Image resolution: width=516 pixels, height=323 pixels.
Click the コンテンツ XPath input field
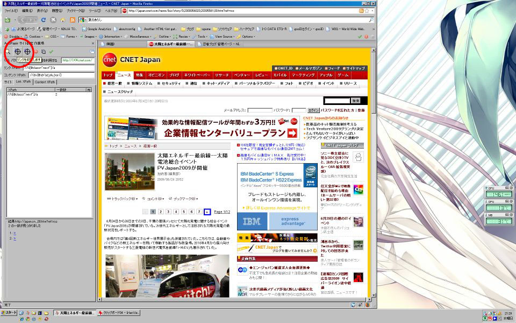tap(61, 75)
